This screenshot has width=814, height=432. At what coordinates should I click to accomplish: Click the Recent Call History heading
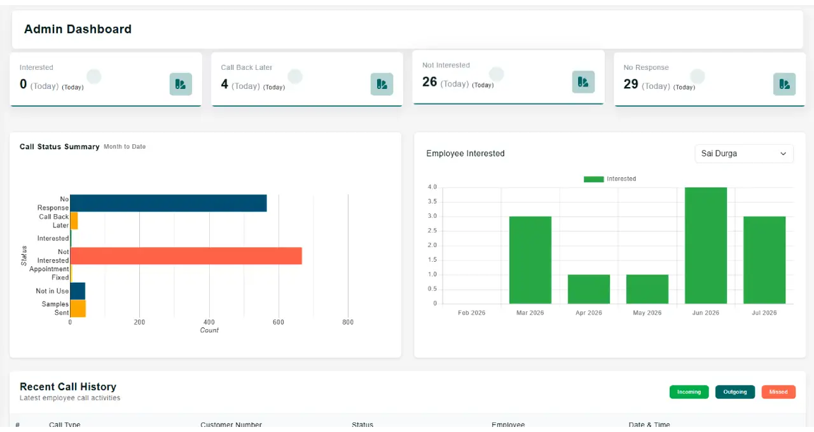click(x=68, y=387)
